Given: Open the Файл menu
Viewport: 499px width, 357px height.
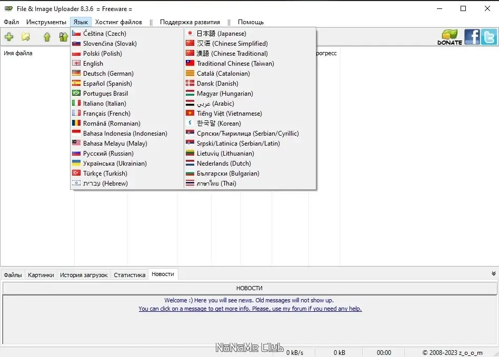Looking at the screenshot, I should (11, 22).
